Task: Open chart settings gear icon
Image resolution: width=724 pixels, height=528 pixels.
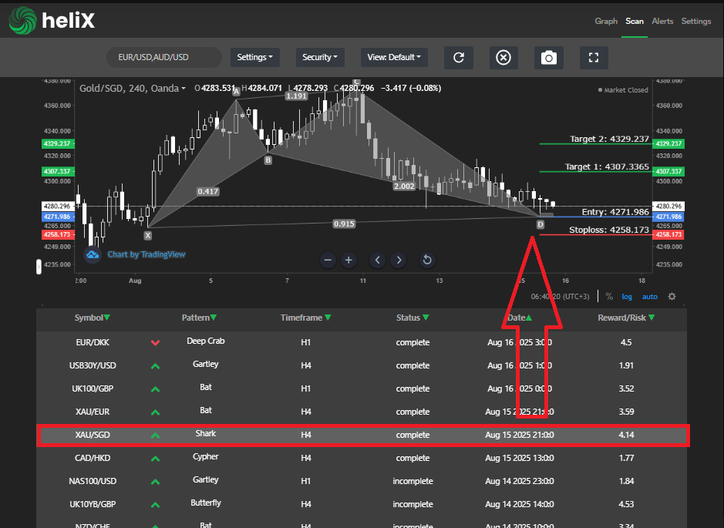Action: point(672,297)
